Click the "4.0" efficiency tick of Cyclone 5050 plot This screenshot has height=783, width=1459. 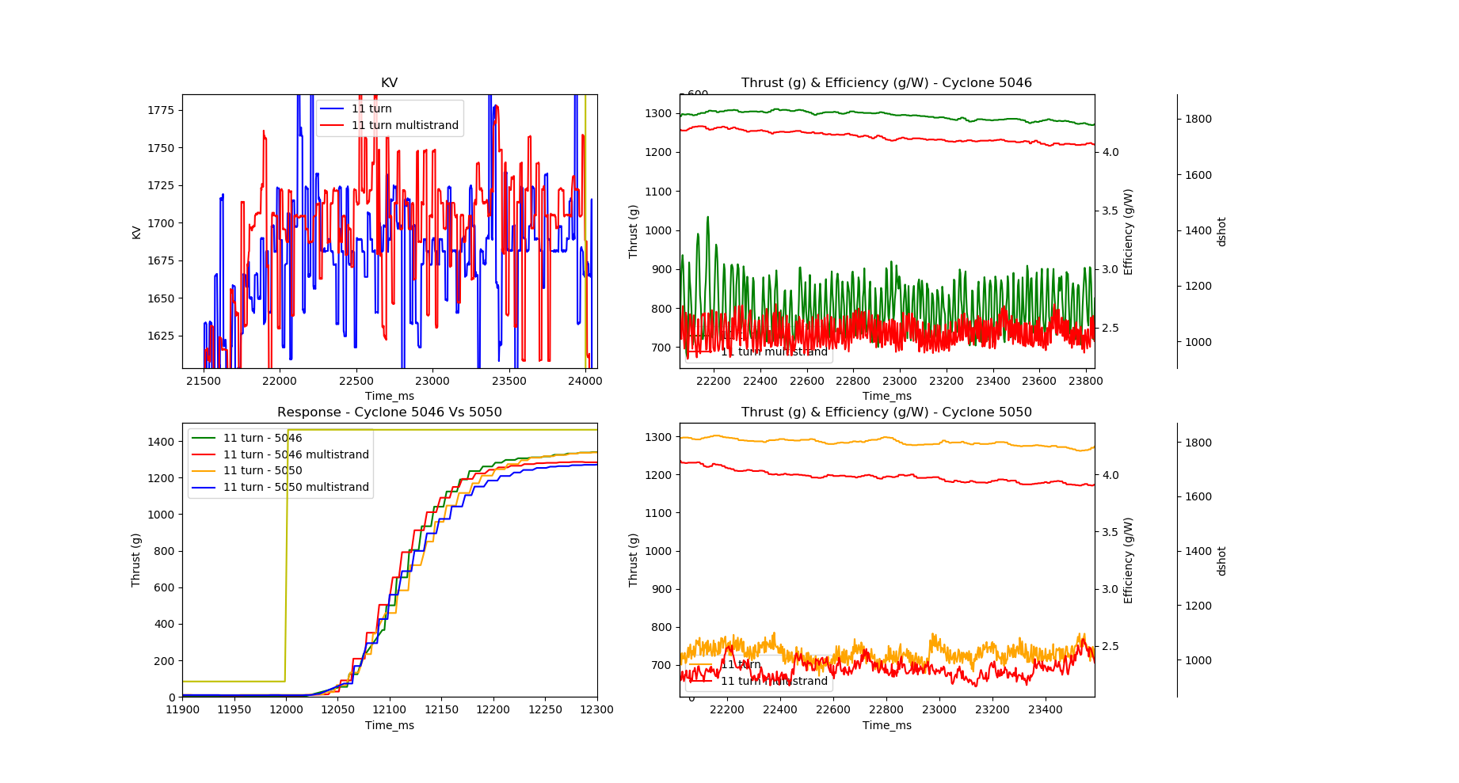pyautogui.click(x=1110, y=475)
